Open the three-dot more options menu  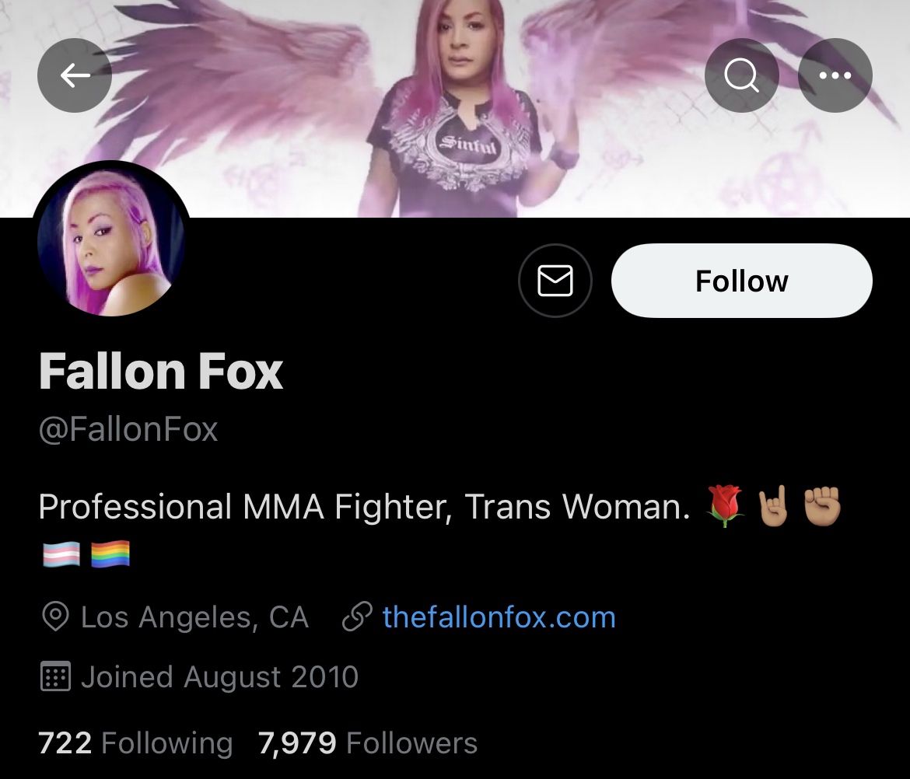coord(835,75)
